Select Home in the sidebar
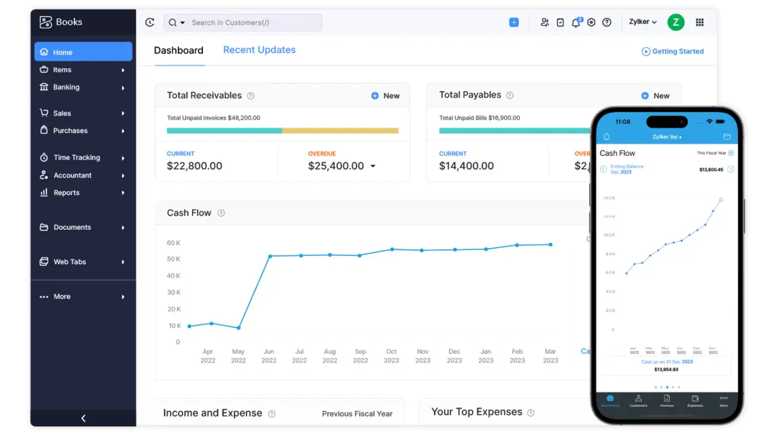Viewport: 776px width, 436px height. (x=83, y=52)
